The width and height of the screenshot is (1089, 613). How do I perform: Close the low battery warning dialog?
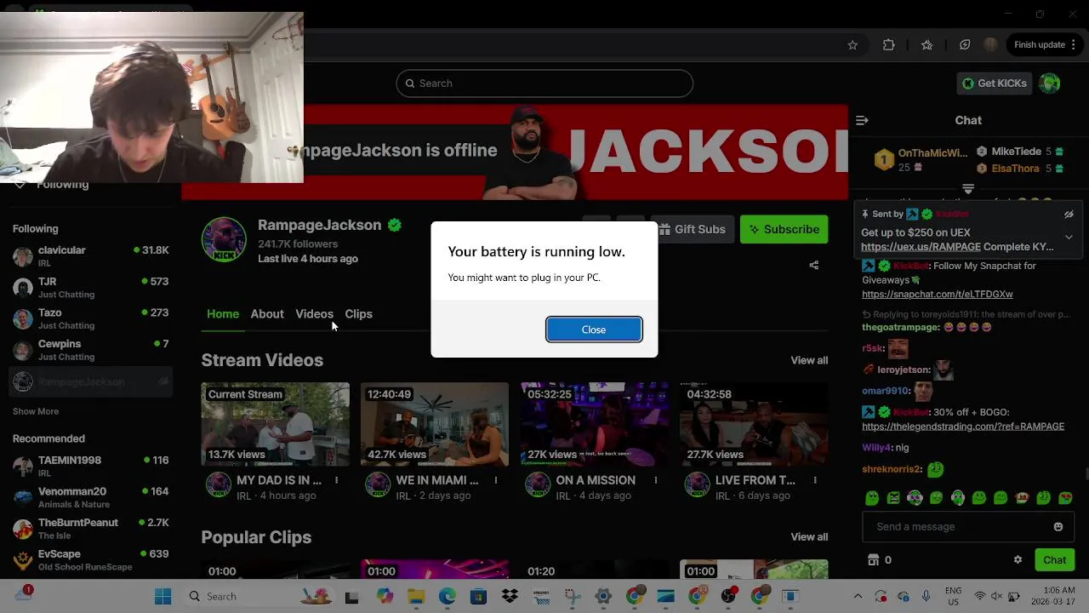(x=594, y=329)
